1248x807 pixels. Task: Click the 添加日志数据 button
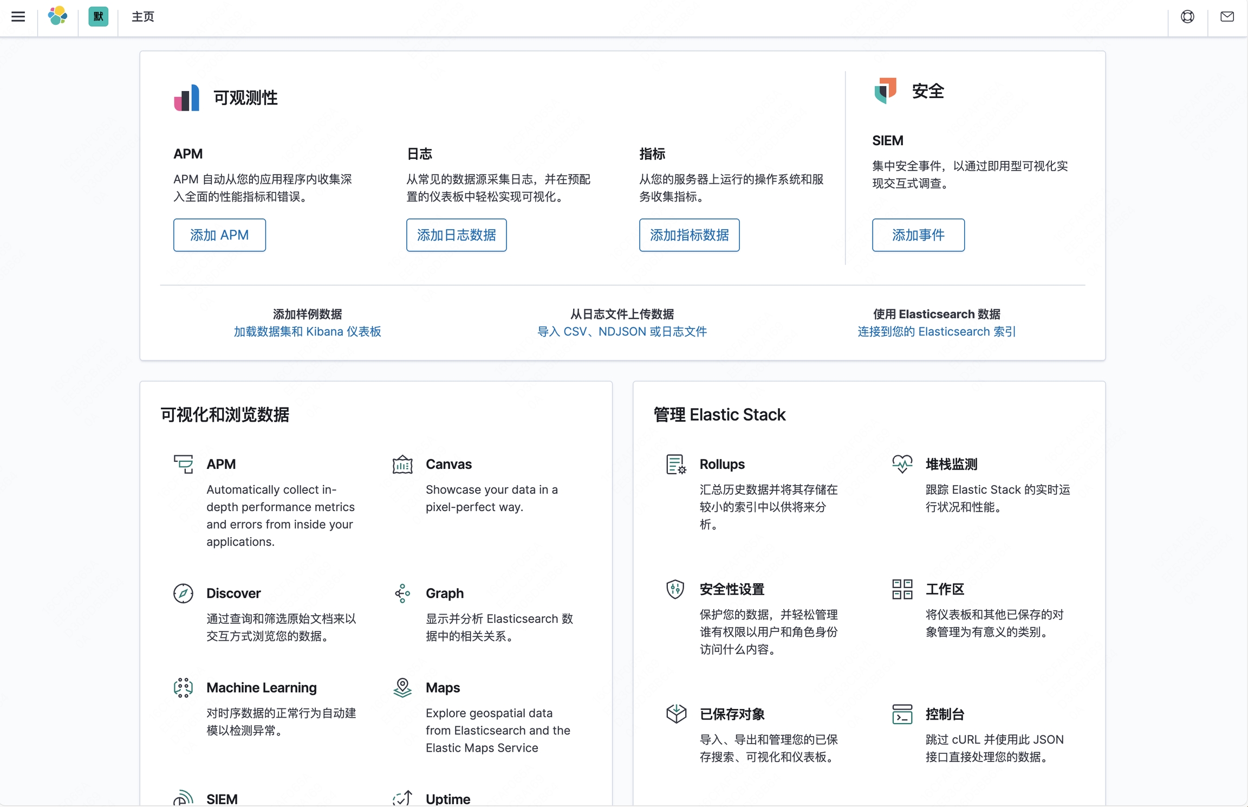click(456, 235)
